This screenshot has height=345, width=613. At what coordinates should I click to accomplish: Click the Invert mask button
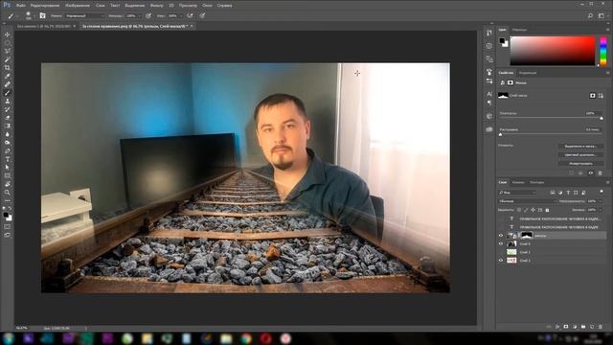[x=581, y=164]
